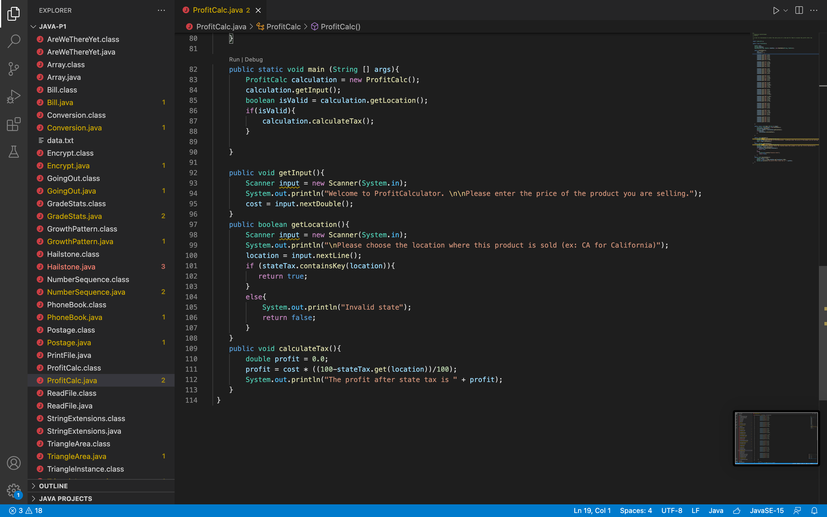827x517 pixels.
Task: Open the Manage gear icon menu
Action: [14, 490]
